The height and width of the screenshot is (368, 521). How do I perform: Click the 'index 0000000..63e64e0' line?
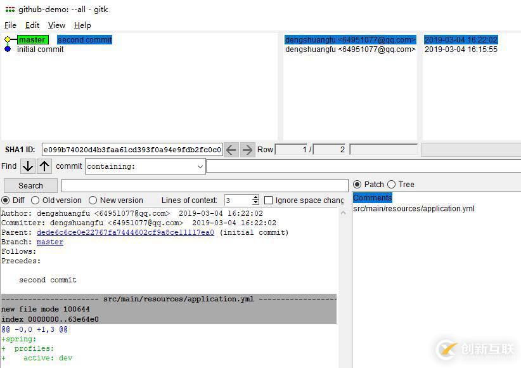(50, 319)
